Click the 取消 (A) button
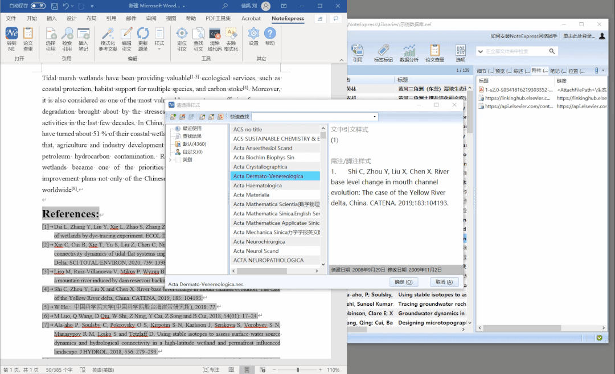Screen dimensions: 615x374 444,282
